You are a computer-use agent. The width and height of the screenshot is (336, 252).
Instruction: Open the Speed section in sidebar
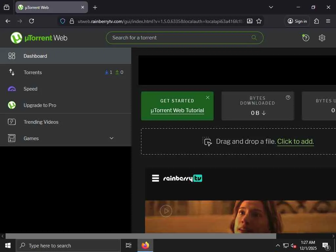pos(66,89)
